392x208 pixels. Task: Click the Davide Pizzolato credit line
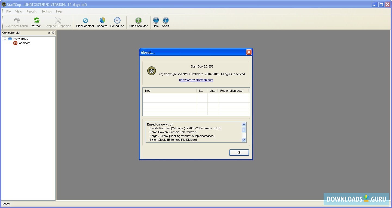click(185, 128)
